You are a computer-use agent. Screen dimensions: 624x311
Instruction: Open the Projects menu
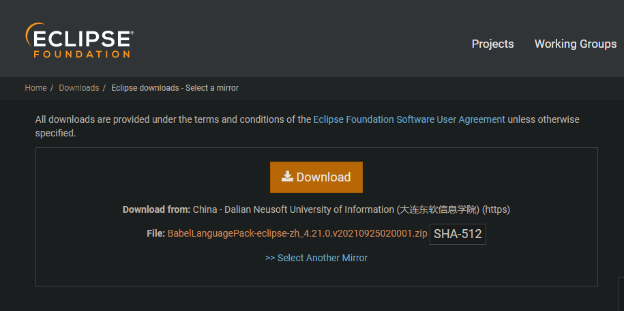(492, 44)
